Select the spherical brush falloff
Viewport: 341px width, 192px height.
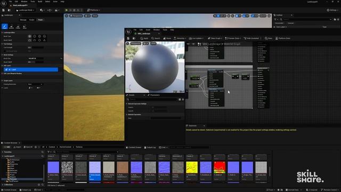(39, 41)
